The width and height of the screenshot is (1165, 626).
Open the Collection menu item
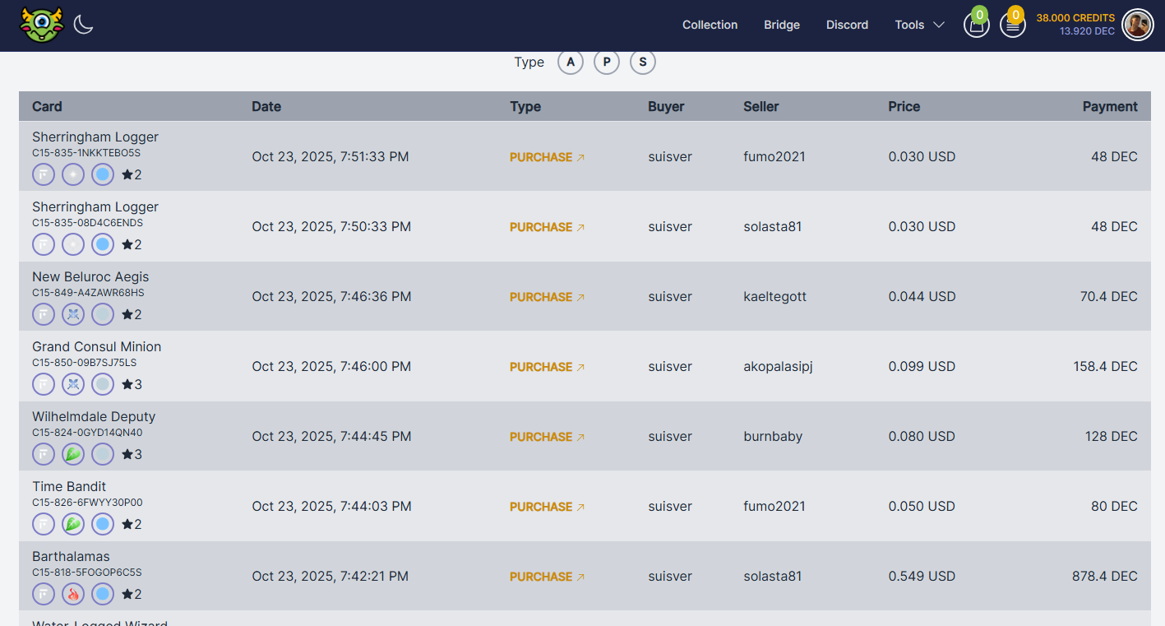[710, 25]
